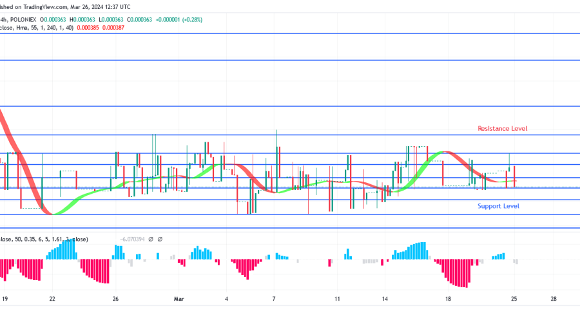Click the second ∅ symbol in oscillator legend
Image resolution: width=580 pixels, height=322 pixels.
(160, 240)
